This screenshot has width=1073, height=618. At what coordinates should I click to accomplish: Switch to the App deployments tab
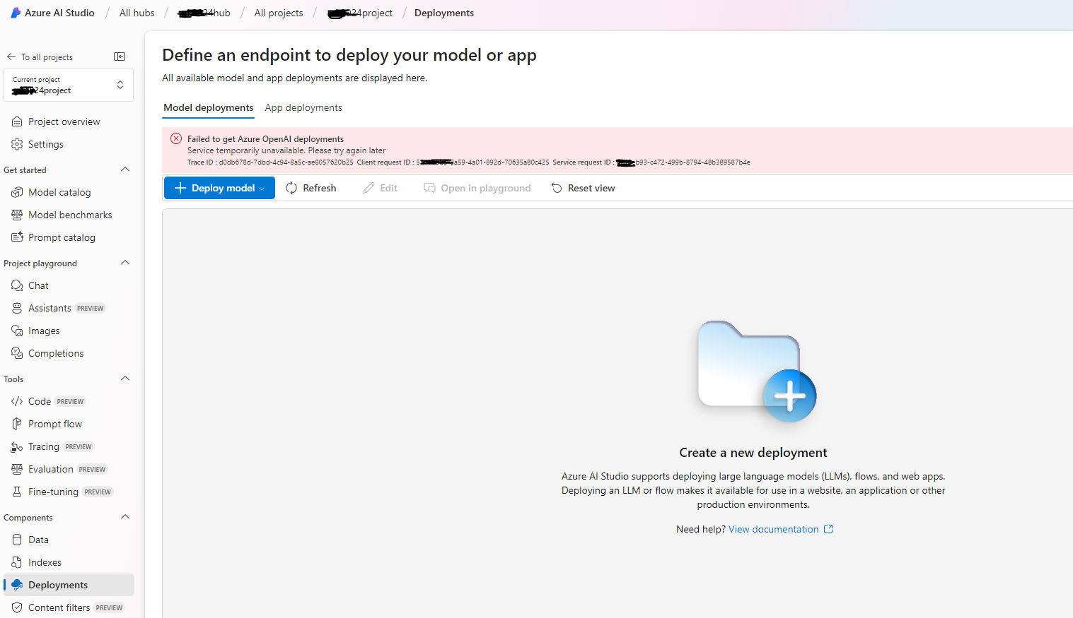tap(303, 107)
